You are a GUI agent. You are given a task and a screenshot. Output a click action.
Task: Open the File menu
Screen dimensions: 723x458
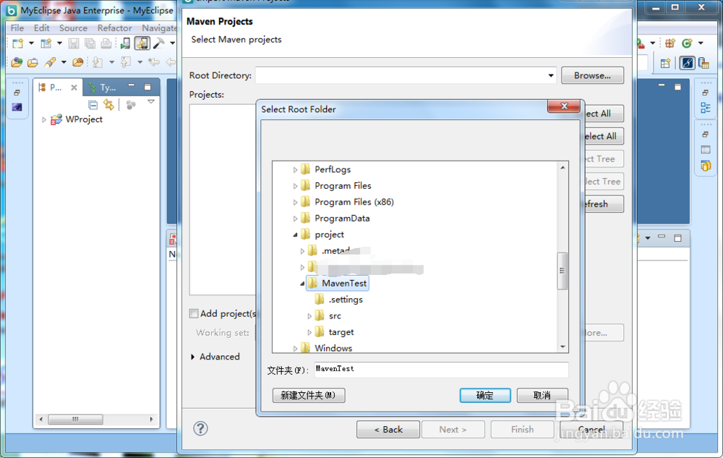[17, 28]
